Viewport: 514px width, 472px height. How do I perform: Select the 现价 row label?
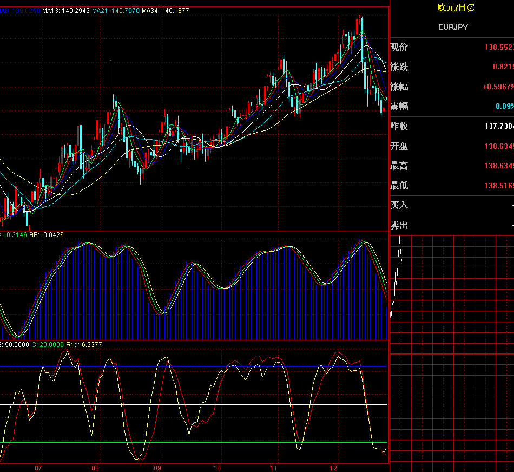click(399, 47)
